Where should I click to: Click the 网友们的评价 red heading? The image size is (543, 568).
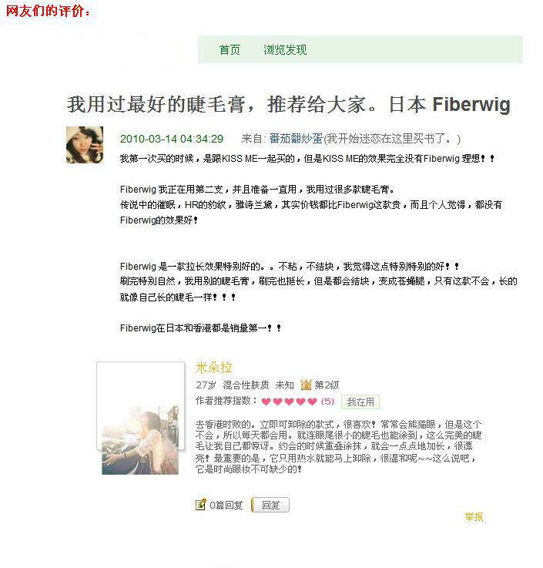tap(48, 11)
